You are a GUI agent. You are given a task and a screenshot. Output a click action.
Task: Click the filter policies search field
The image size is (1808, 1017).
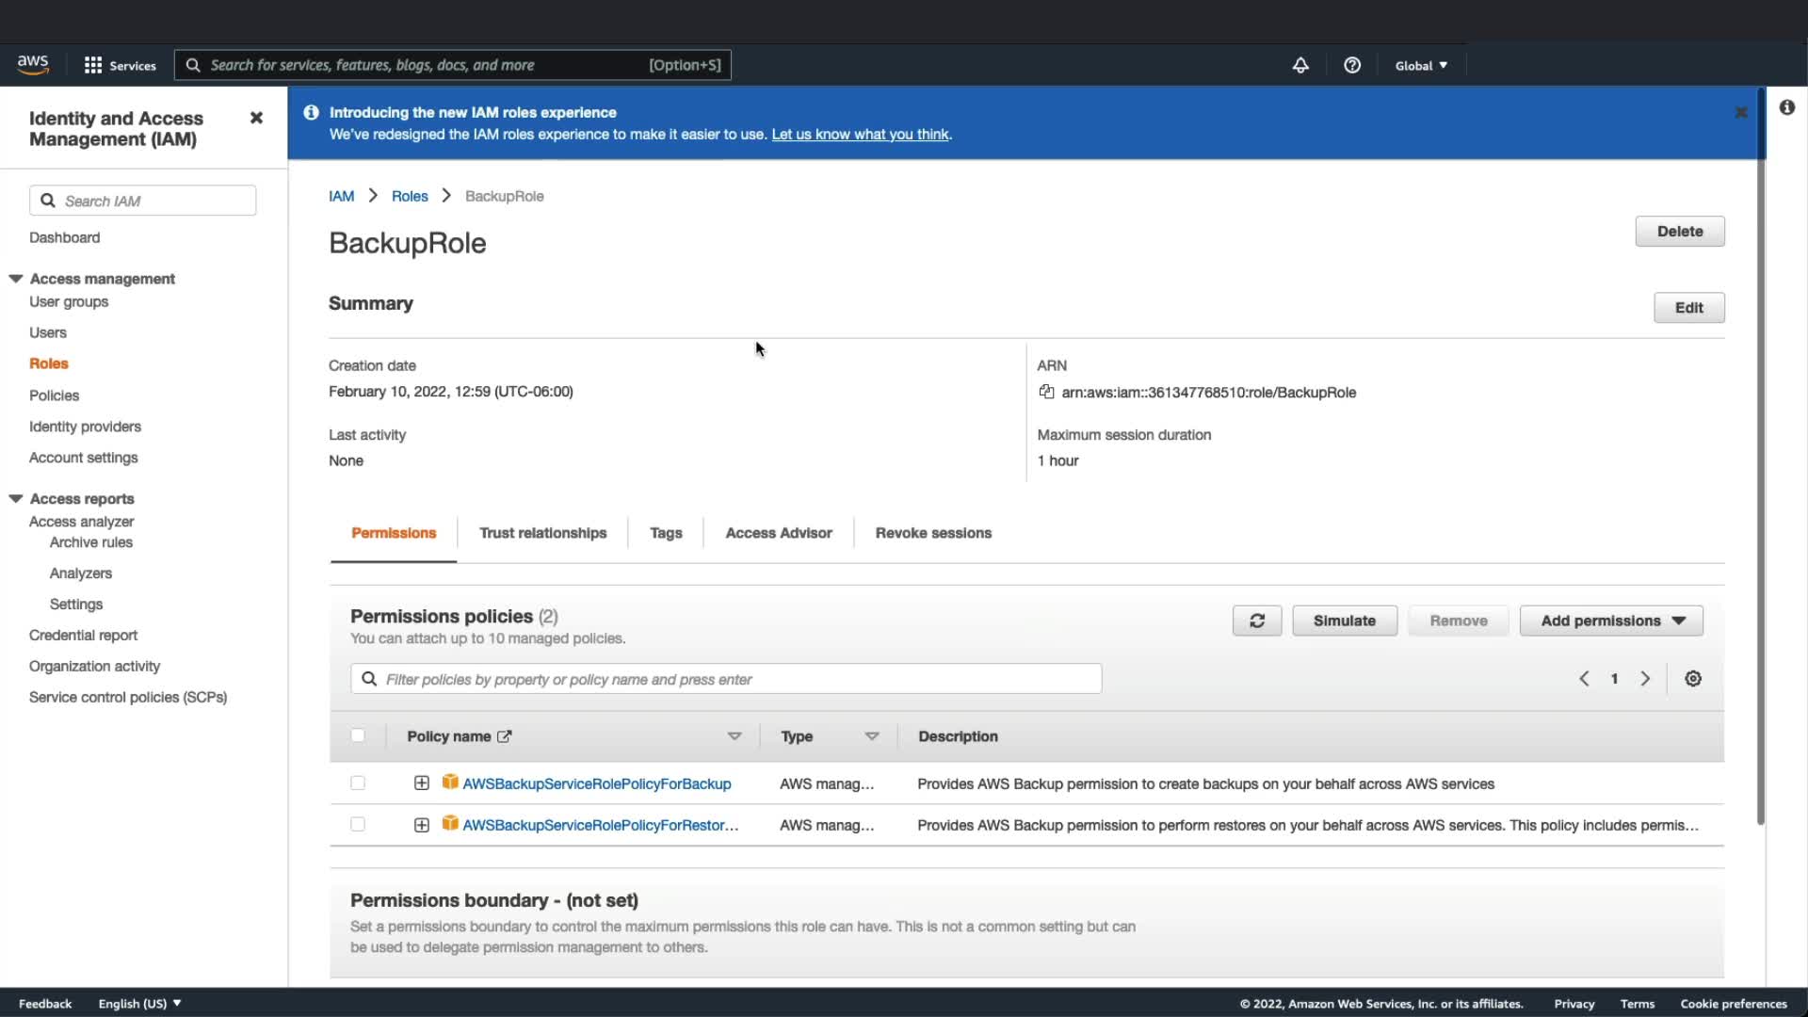pos(734,679)
